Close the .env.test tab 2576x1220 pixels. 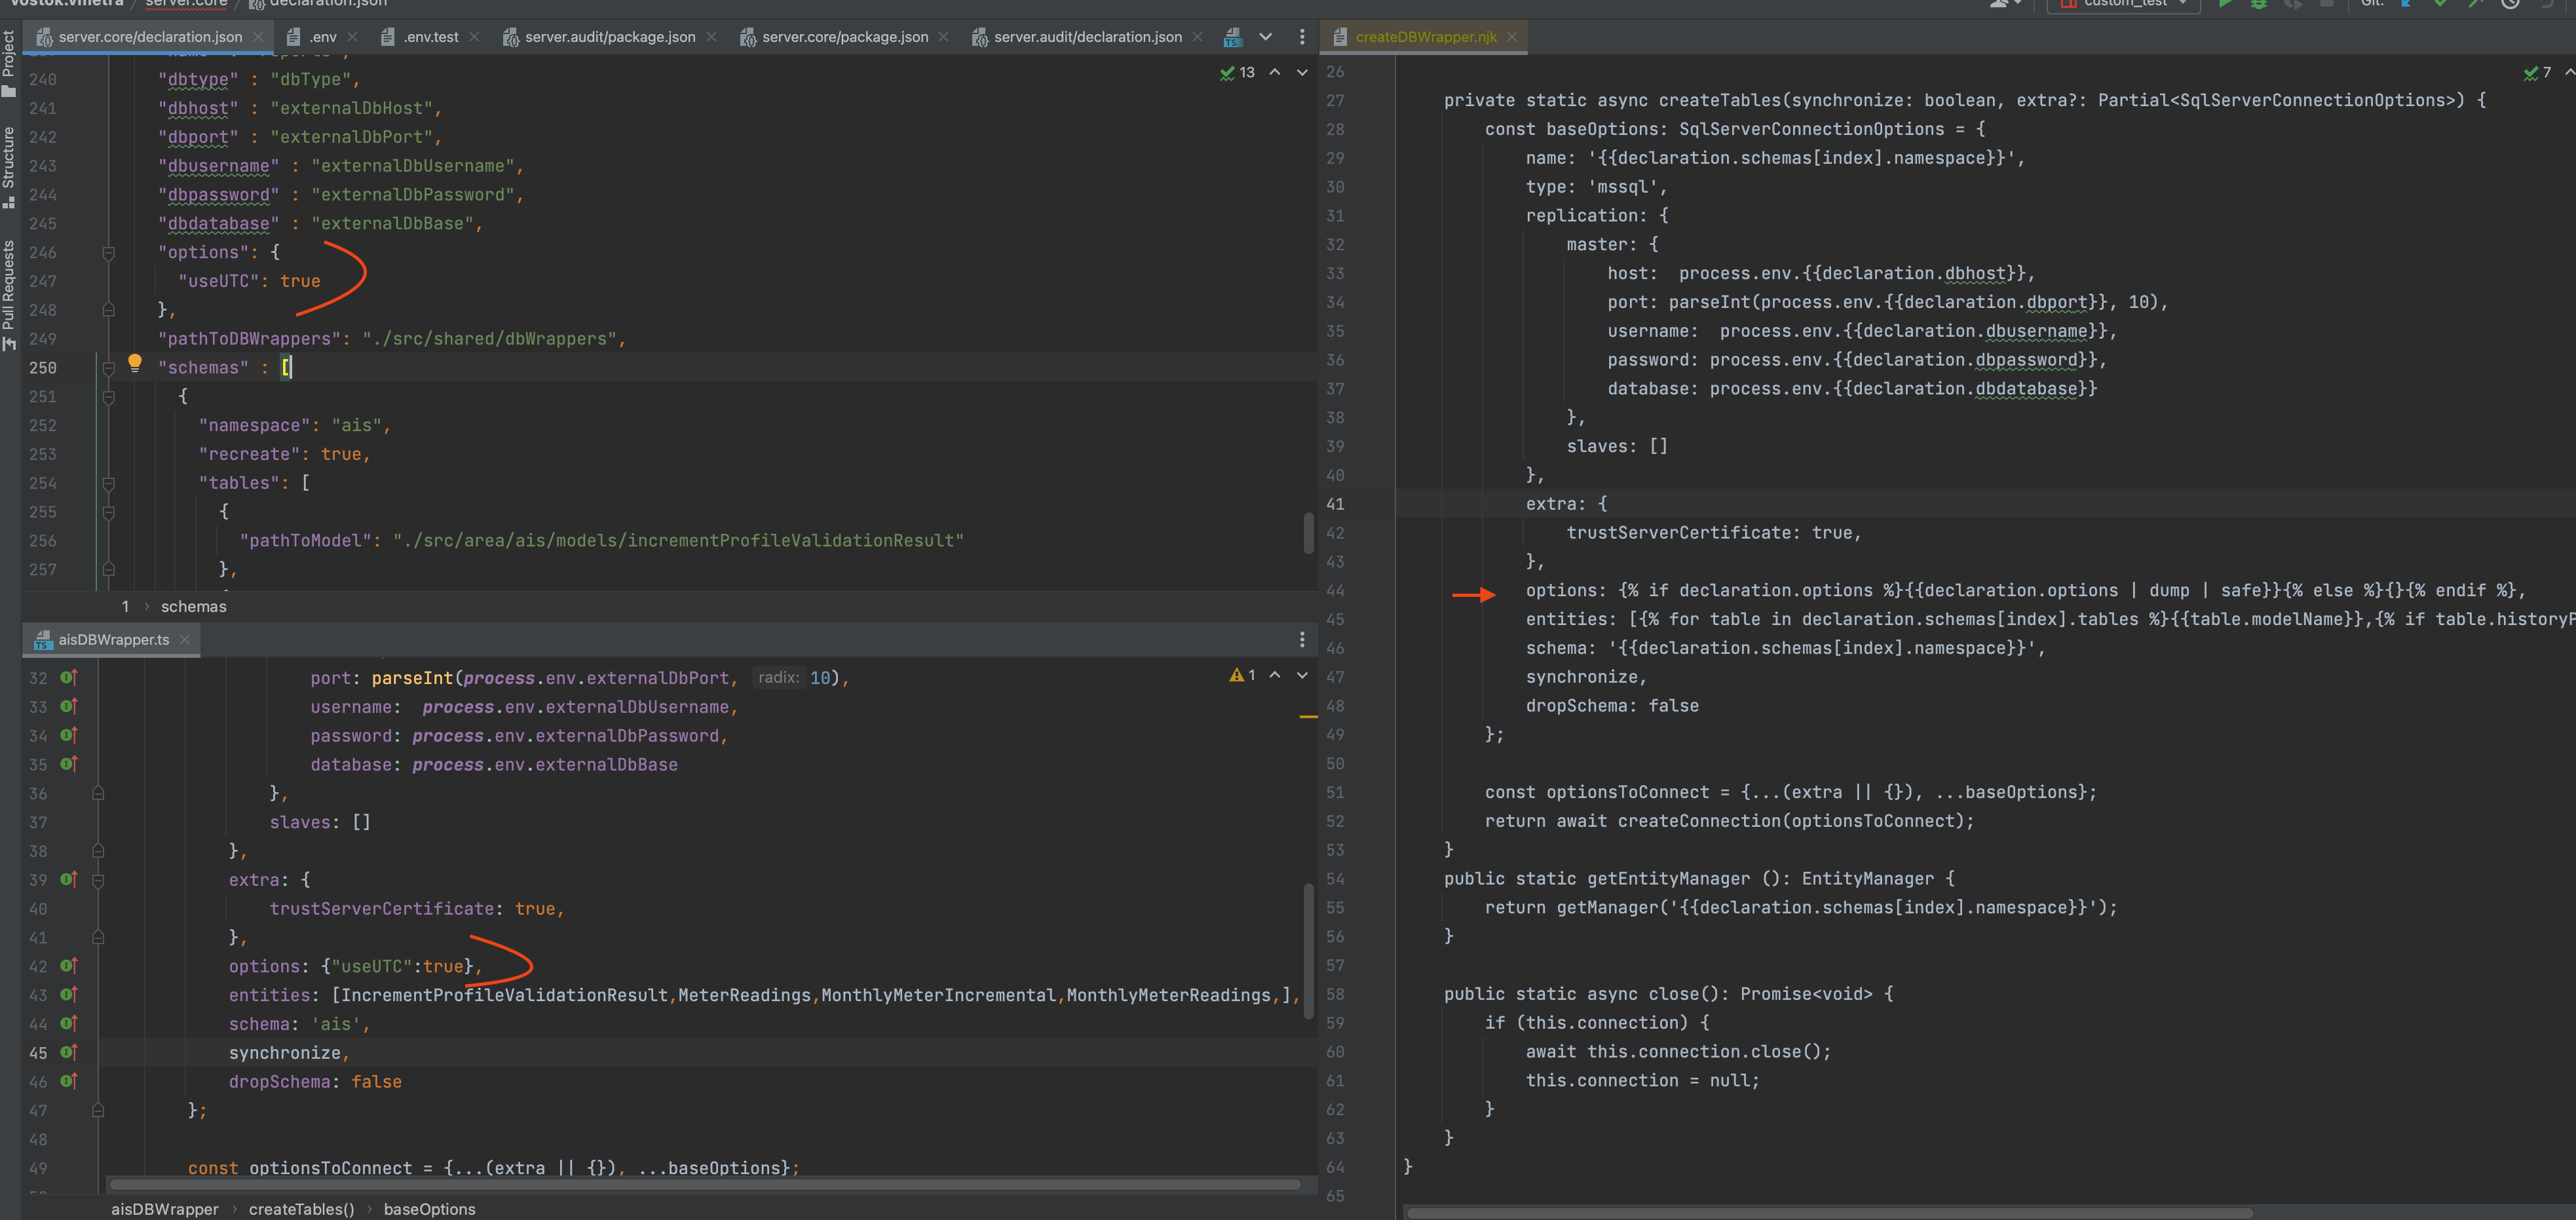pyautogui.click(x=474, y=37)
